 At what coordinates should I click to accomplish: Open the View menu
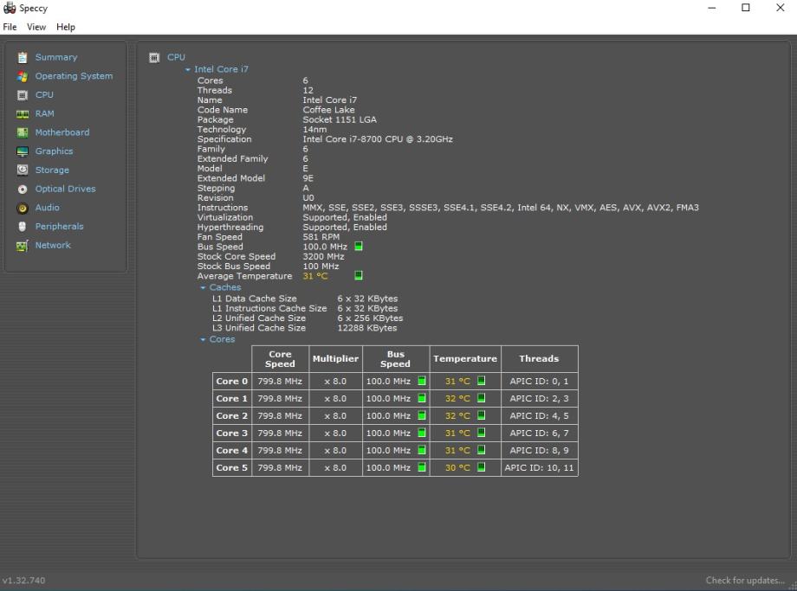[36, 27]
